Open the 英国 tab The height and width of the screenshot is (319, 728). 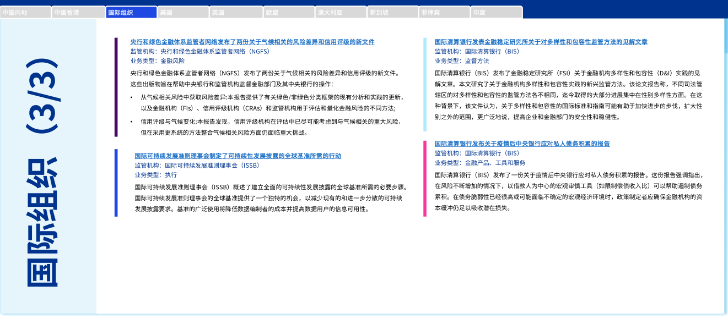point(236,12)
